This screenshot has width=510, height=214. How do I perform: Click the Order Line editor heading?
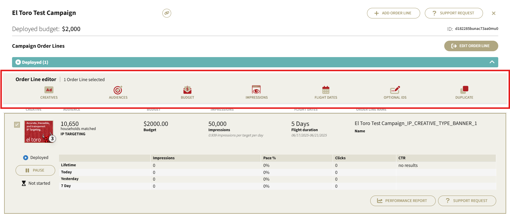(36, 79)
